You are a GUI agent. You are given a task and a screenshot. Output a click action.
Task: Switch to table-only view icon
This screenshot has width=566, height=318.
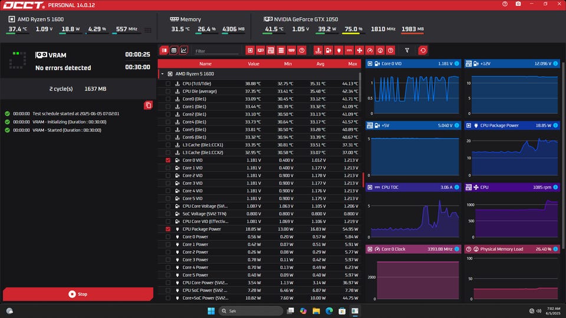(x=174, y=51)
